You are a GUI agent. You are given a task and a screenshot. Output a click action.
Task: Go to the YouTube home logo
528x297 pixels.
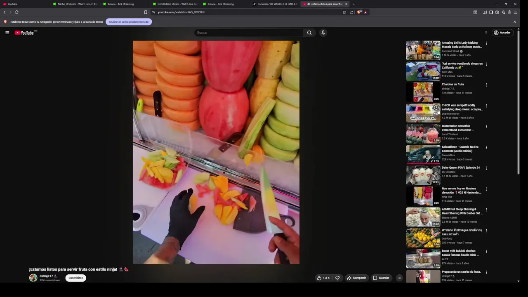tap(24, 33)
